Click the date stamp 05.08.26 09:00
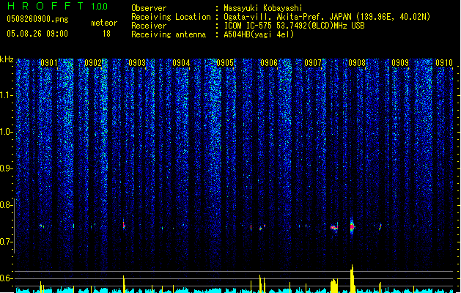This screenshot has height=293, width=461. (37, 34)
